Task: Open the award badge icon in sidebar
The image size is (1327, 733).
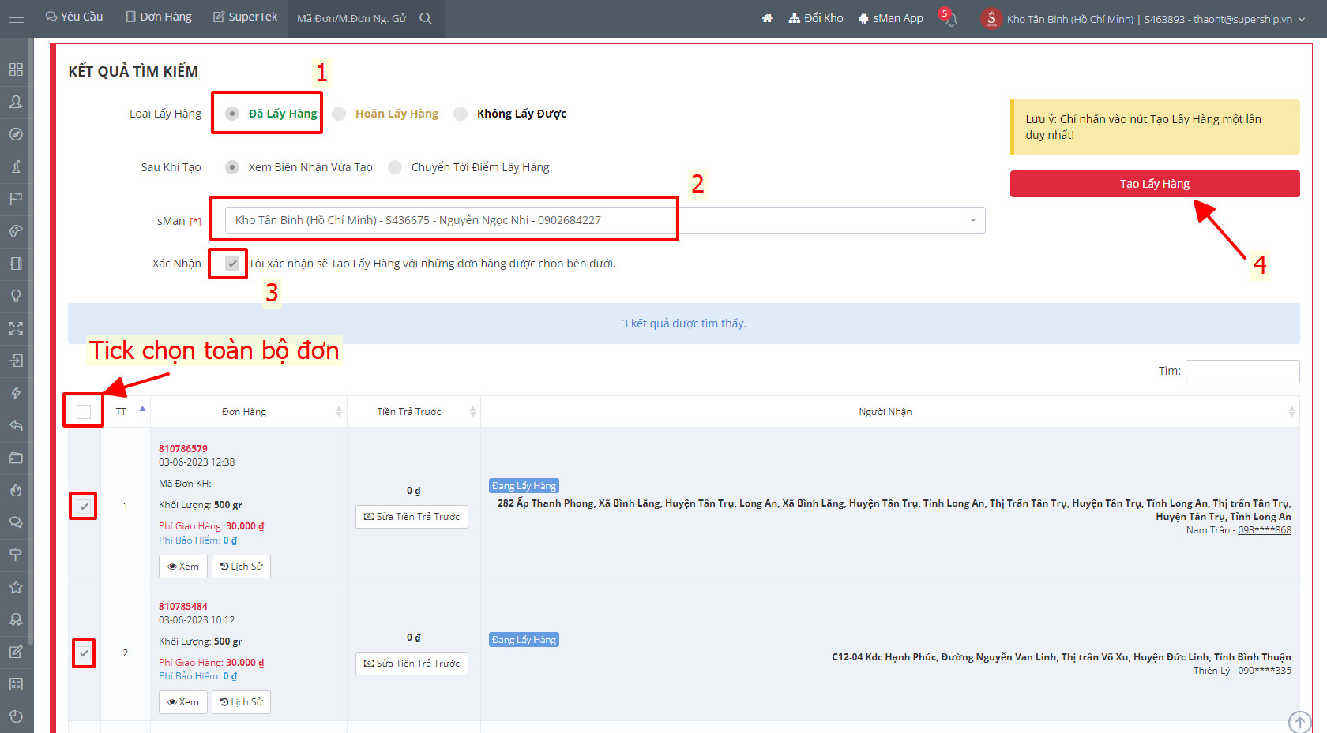Action: click(16, 619)
